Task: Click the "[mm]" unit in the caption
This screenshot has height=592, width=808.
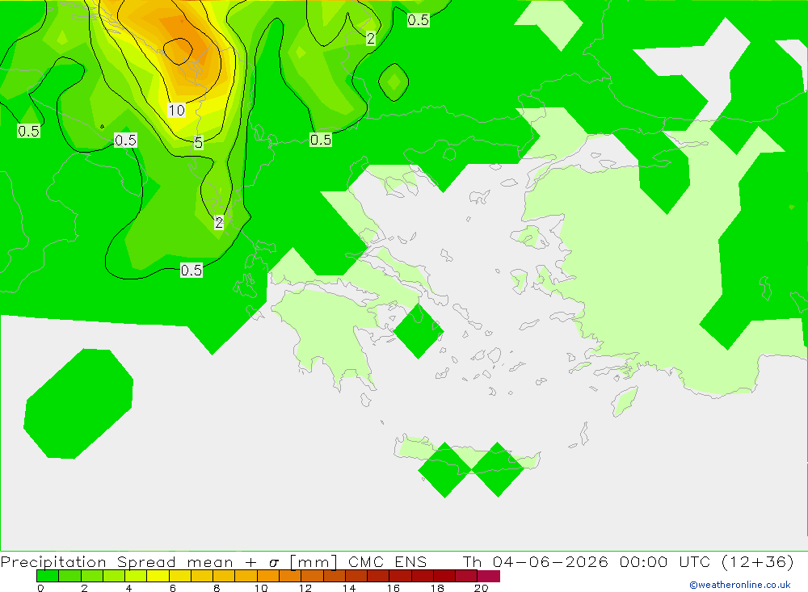Action: click(314, 561)
